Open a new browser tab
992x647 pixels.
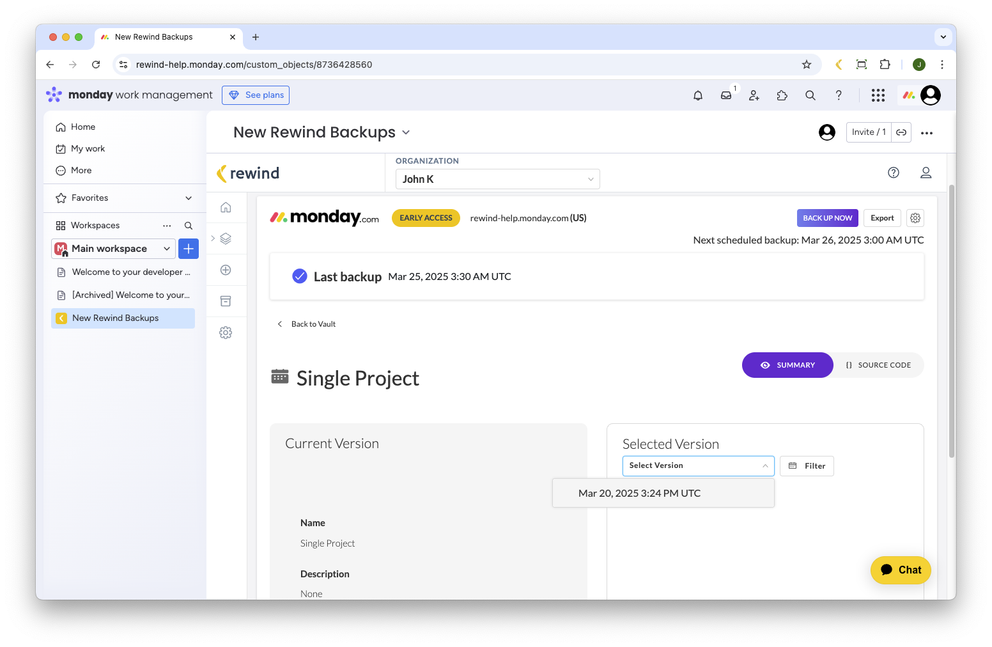[256, 37]
